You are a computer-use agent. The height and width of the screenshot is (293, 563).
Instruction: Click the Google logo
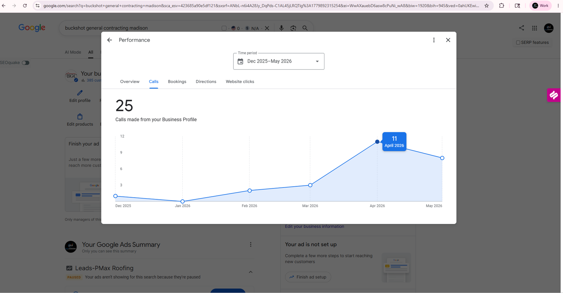click(x=32, y=28)
